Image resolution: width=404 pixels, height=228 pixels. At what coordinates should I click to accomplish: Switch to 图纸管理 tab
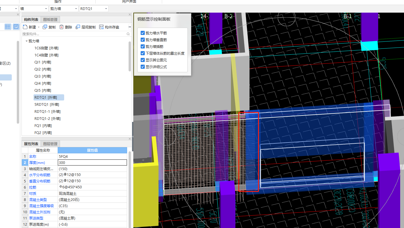coord(50,20)
